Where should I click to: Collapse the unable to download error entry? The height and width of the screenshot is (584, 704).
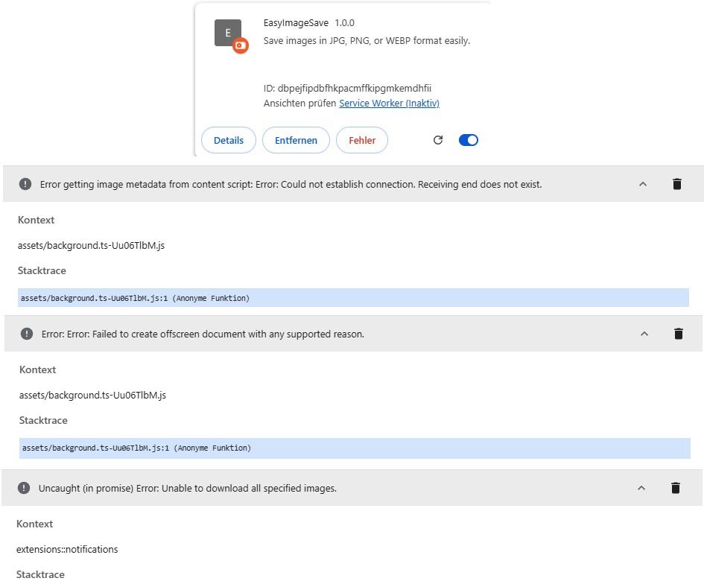(641, 488)
